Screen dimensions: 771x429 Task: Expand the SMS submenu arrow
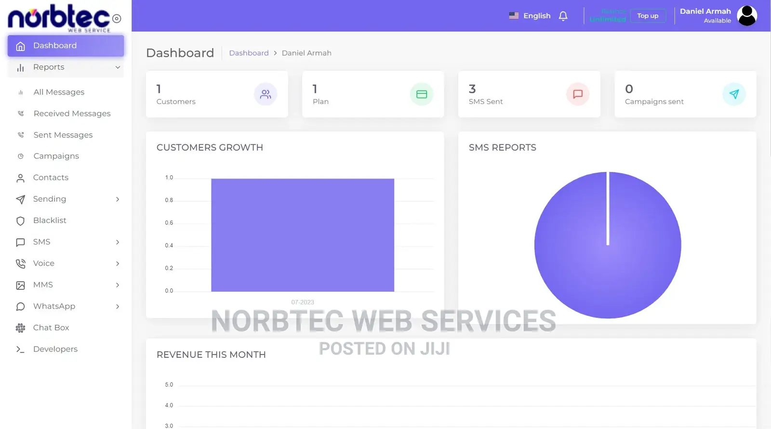[118, 242]
